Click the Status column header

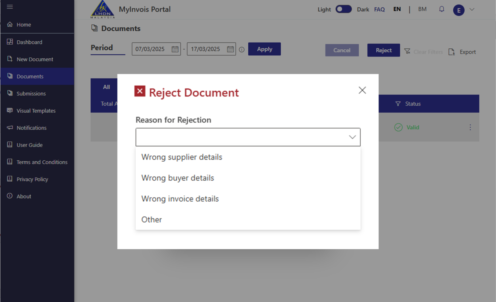click(x=413, y=104)
